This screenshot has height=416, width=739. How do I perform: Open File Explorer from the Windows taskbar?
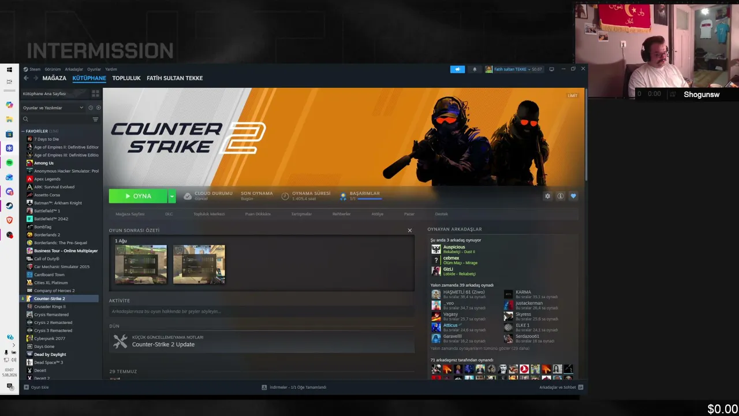coord(9,120)
